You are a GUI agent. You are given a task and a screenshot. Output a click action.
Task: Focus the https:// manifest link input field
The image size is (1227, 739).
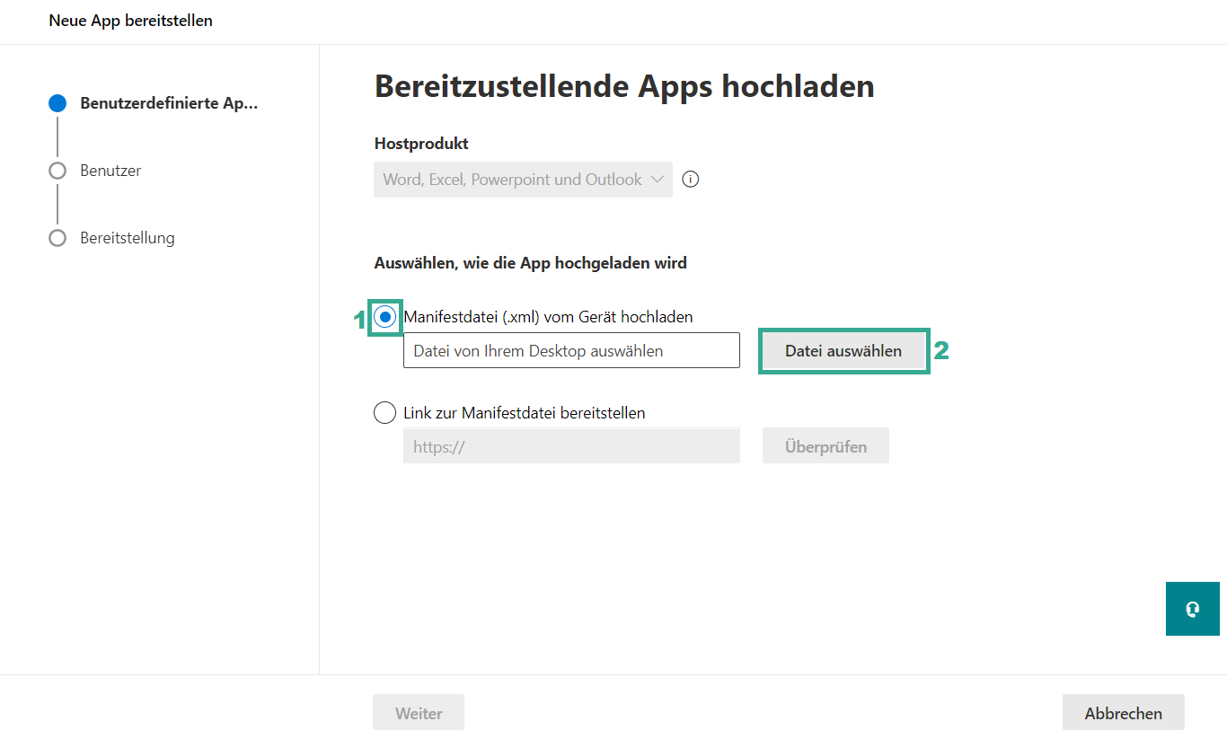coord(571,446)
